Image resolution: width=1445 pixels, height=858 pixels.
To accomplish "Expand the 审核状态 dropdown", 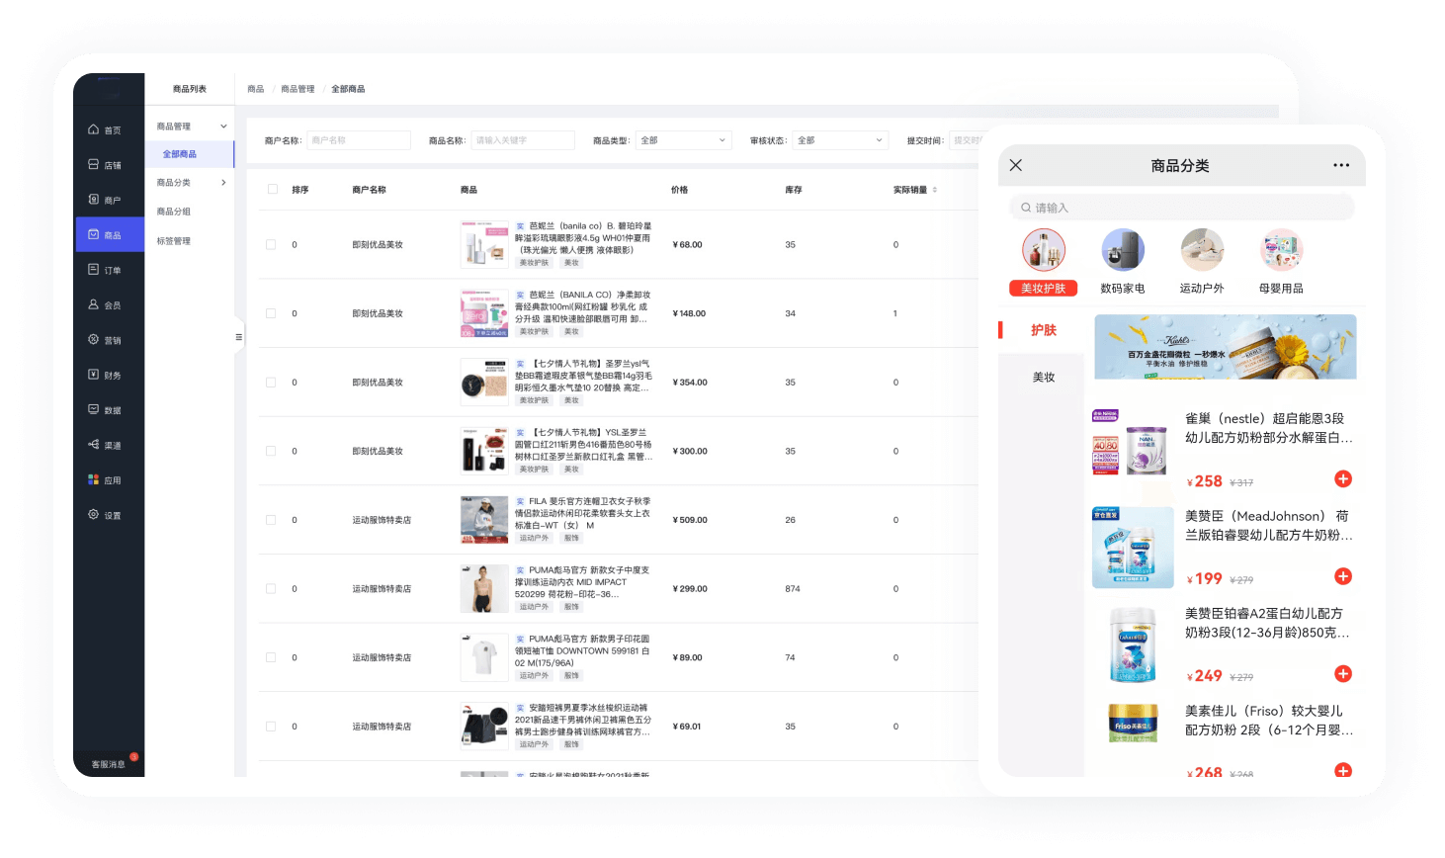I will (x=839, y=140).
